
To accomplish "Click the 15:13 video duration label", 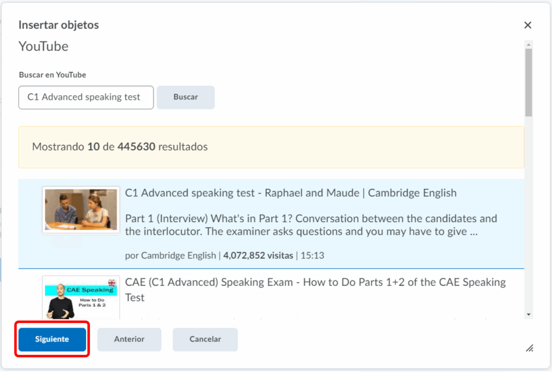I will pos(313,256).
